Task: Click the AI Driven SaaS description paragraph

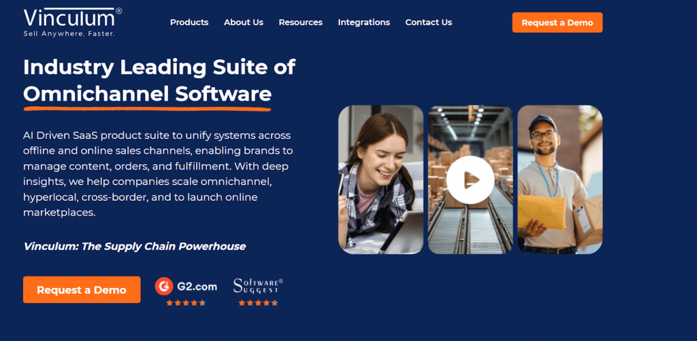Action: click(x=158, y=174)
